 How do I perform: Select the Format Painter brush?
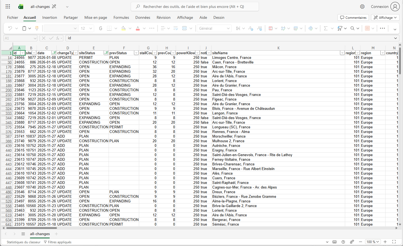[x=37, y=28]
